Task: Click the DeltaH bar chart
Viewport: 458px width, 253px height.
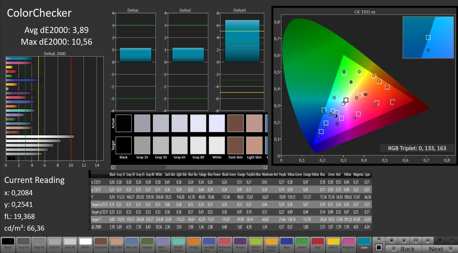Action: [x=242, y=62]
